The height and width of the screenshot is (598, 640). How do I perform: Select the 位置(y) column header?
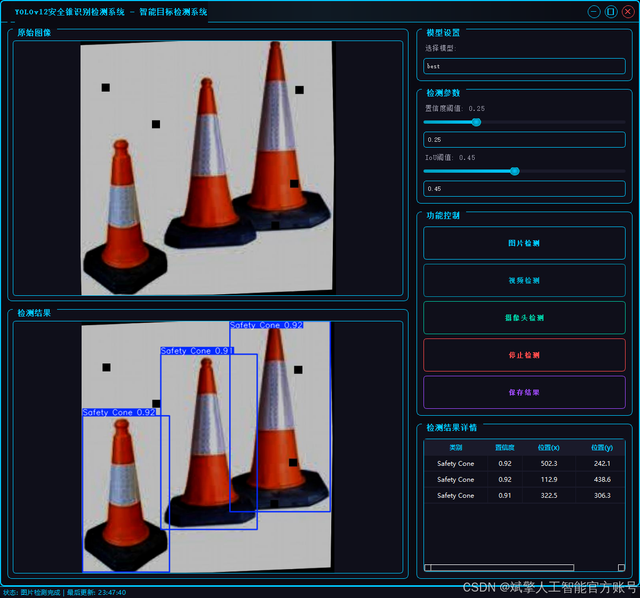coord(602,448)
